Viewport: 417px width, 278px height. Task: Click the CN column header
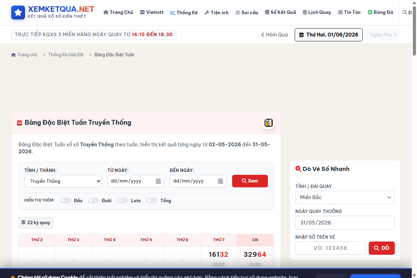click(255, 240)
